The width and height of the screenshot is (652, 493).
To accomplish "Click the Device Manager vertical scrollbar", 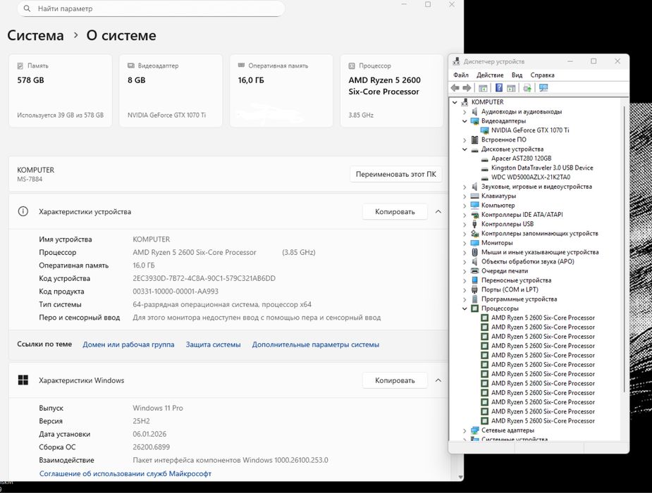I will tap(624, 249).
